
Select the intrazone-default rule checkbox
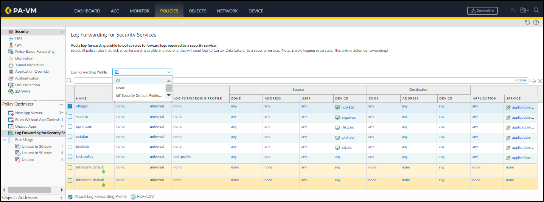(x=70, y=167)
